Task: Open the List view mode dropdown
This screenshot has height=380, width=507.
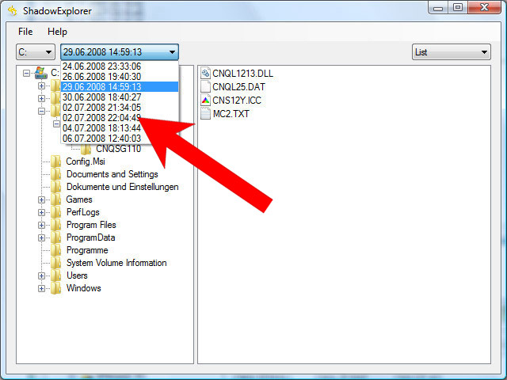Action: click(x=452, y=52)
